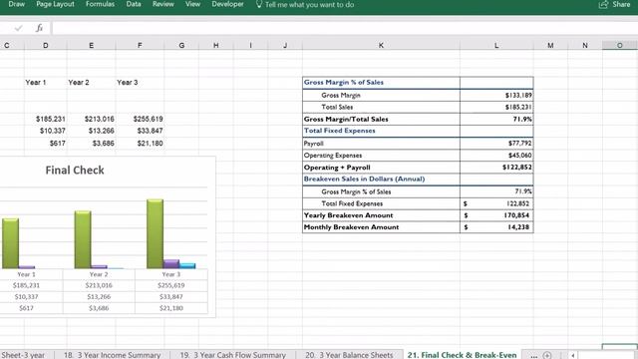Select the Payroll value $77,792
Viewport: 638px width, 359px height.
coord(496,144)
